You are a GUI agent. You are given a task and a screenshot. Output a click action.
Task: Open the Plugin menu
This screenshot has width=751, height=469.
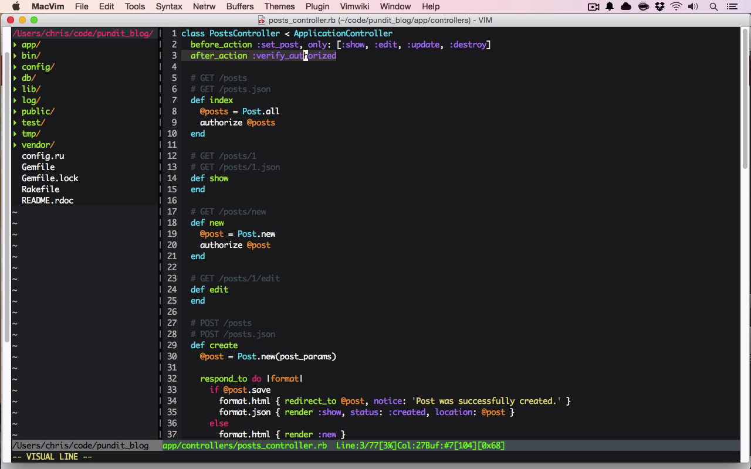click(x=317, y=6)
